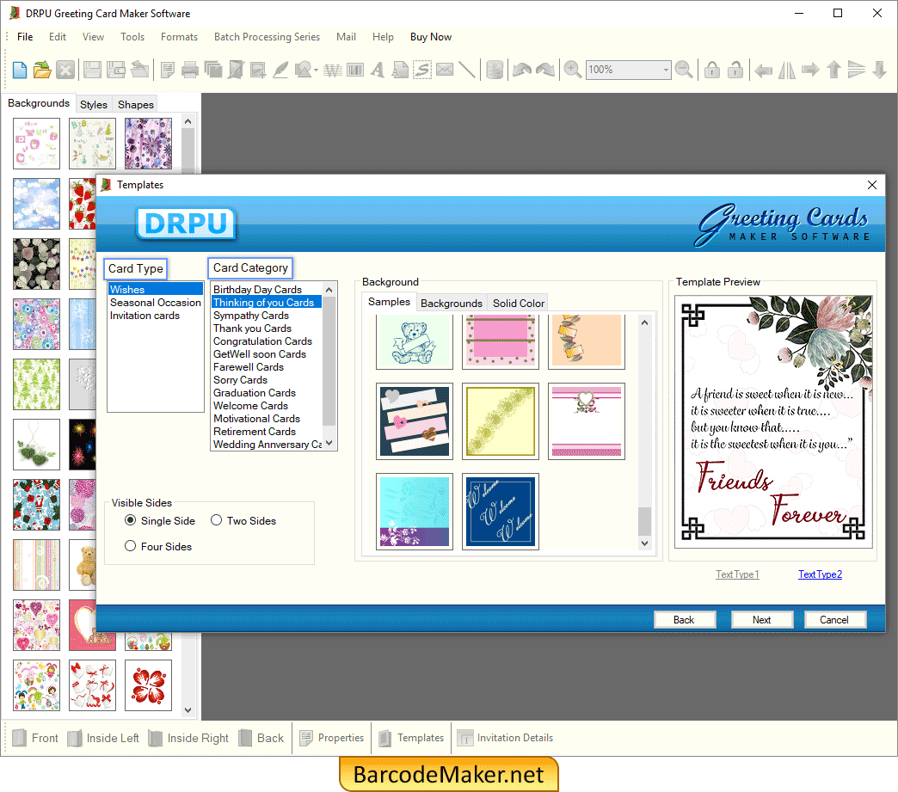Switch to the Solid Color tab
Screen dimensions: 898x792
coord(519,303)
